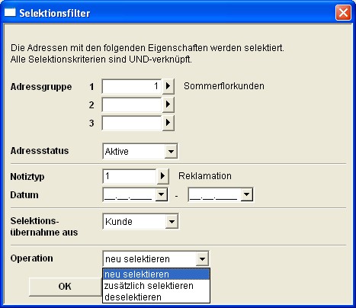Click into Notiztyp number field
Screen dimensions: 356x308
pos(130,176)
